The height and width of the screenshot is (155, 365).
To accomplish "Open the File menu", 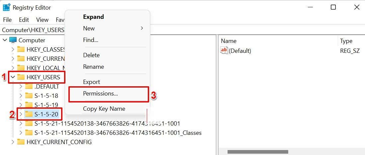I will point(7,20).
